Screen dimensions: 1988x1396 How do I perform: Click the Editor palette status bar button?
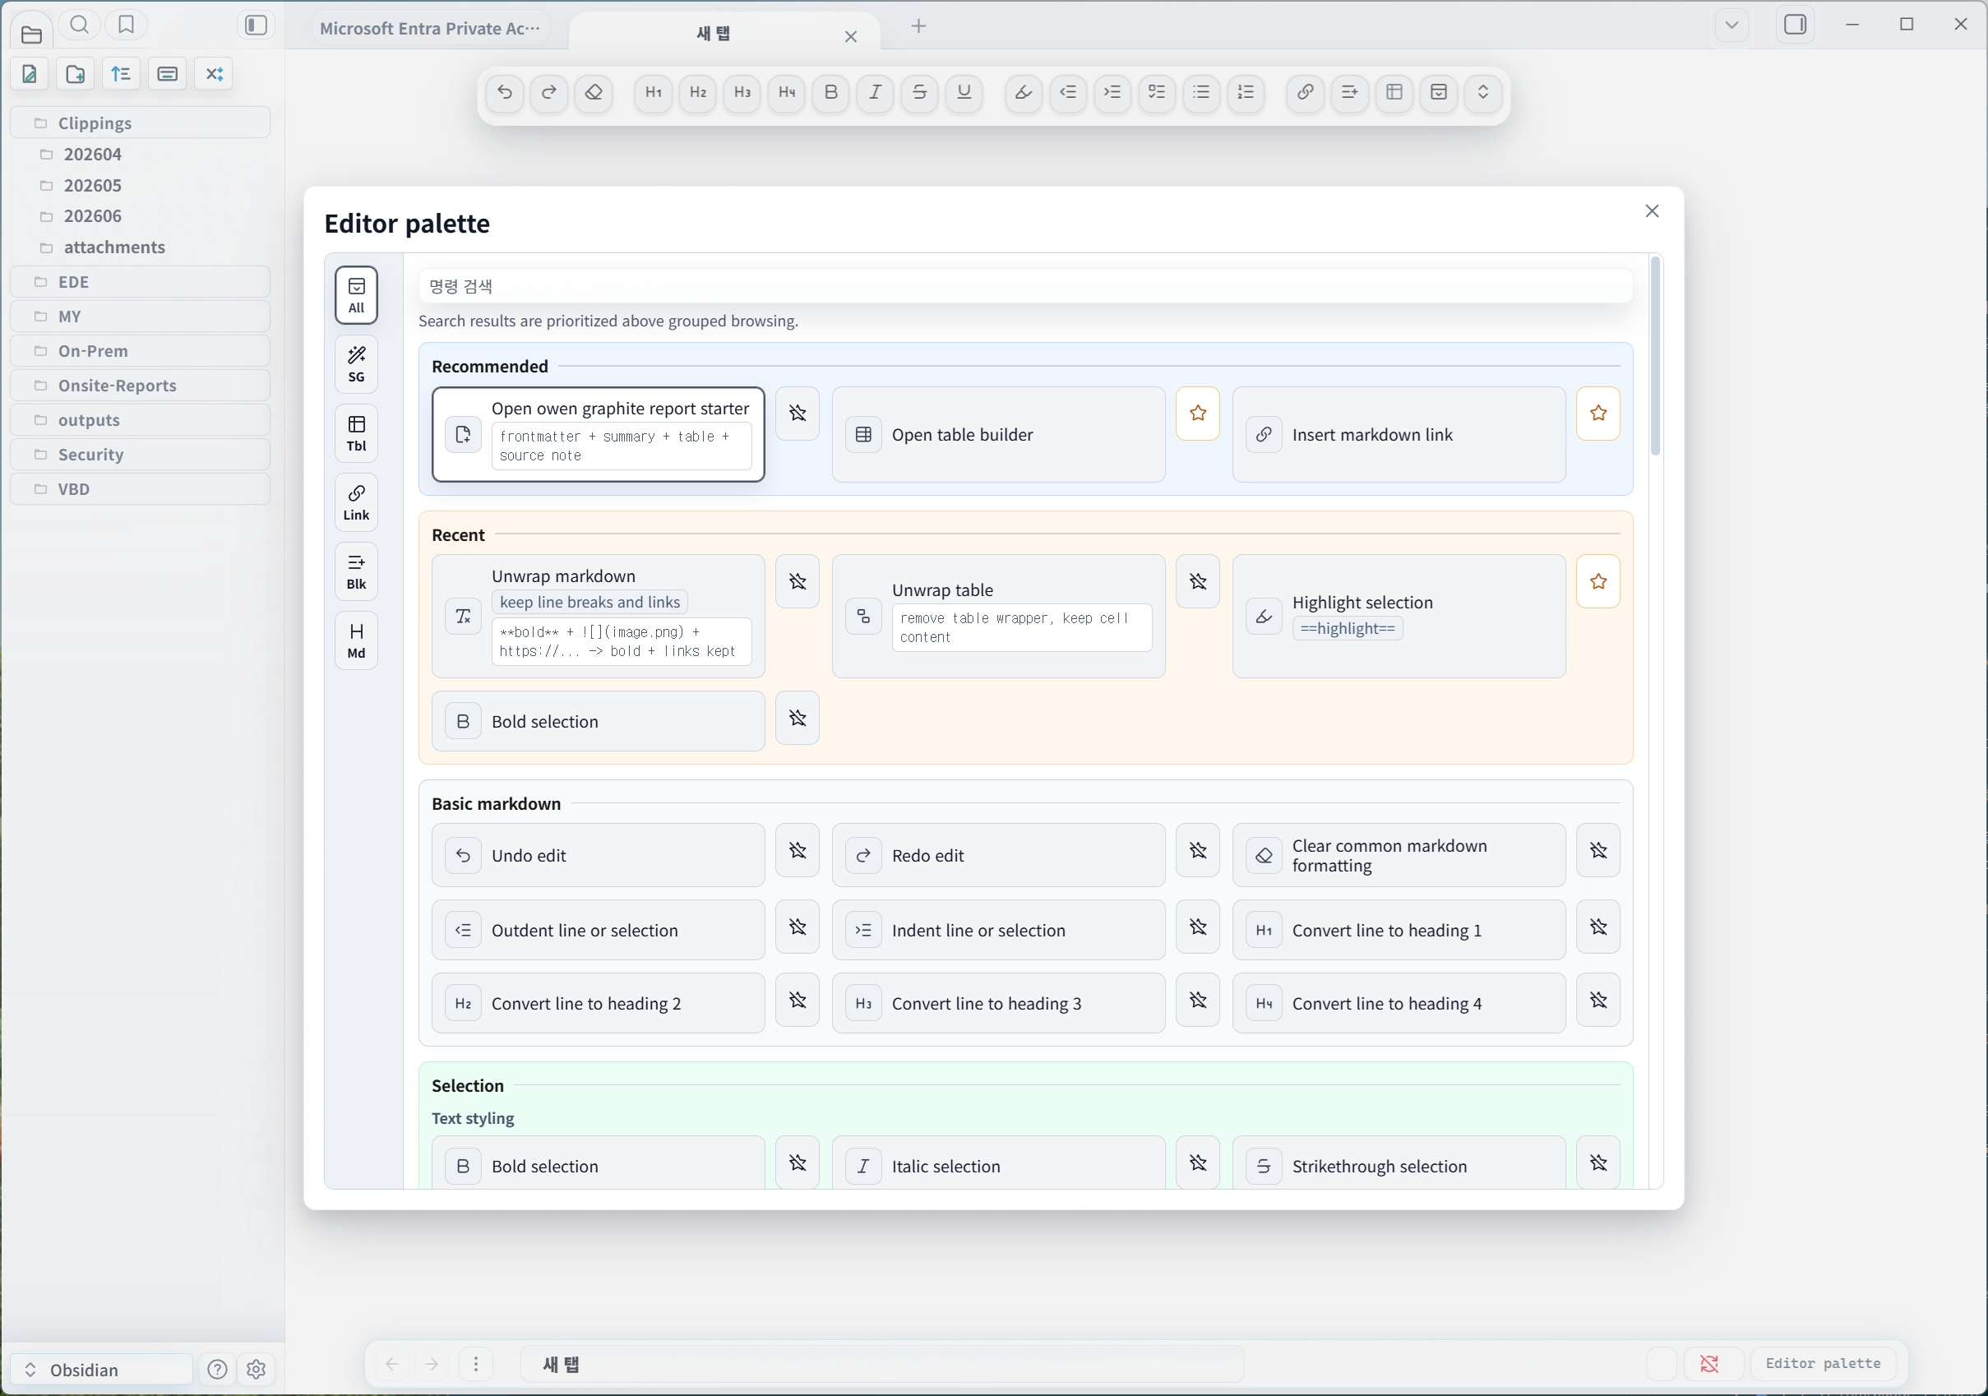1823,1363
